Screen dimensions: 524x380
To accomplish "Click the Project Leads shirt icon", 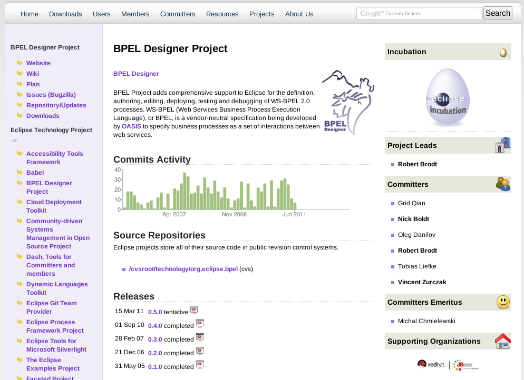I will [503, 145].
